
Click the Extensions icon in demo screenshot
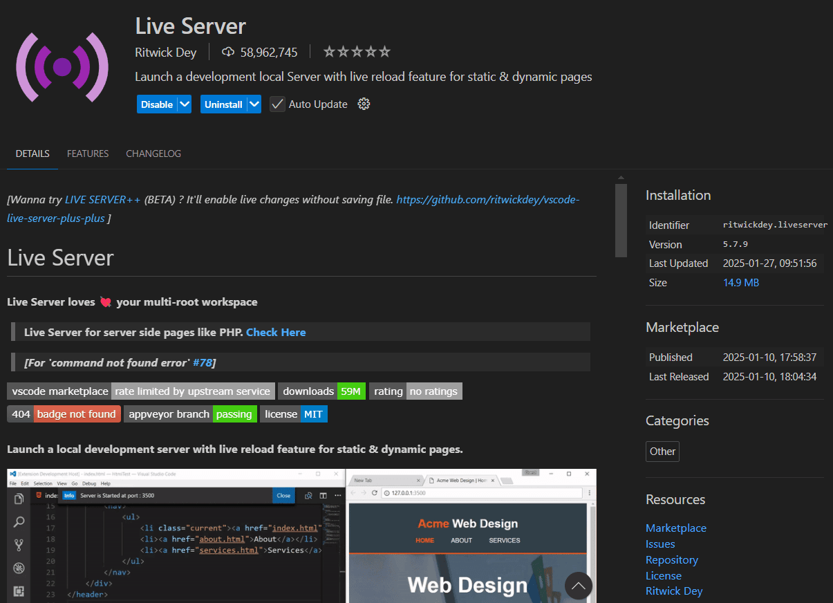(x=19, y=591)
